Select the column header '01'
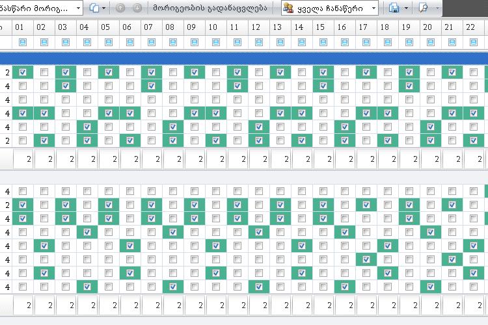488x325 pixels. click(23, 27)
